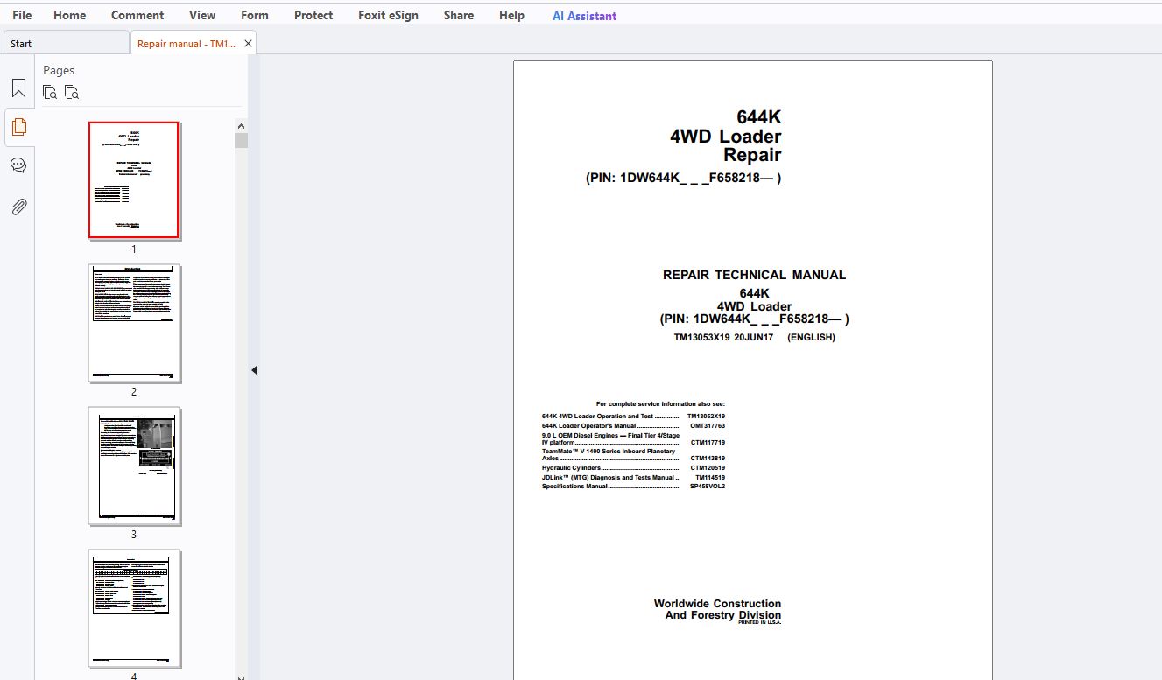
Task: Open the View ribbon tab
Action: pos(202,15)
